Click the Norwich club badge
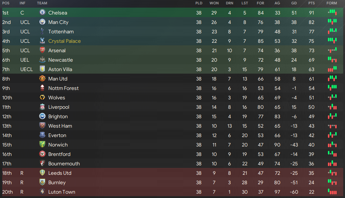The image size is (345, 198). pos(42,145)
